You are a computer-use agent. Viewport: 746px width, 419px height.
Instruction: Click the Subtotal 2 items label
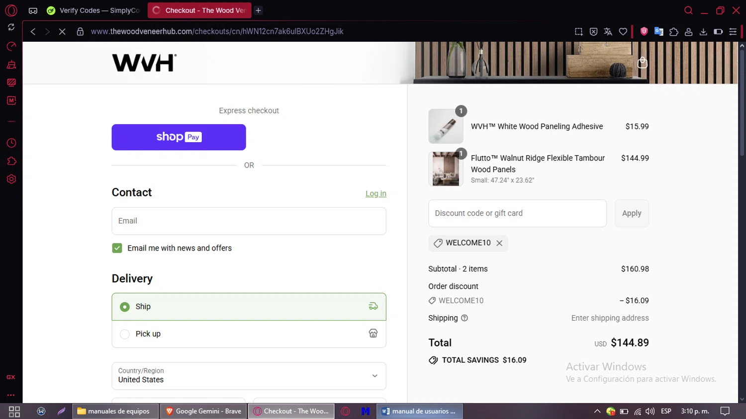458,269
